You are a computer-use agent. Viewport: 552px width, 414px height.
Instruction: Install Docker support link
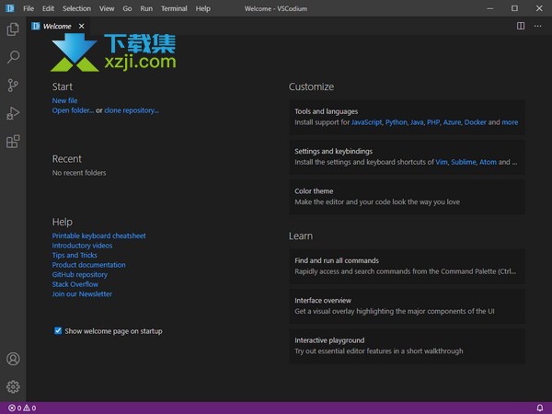(x=476, y=122)
